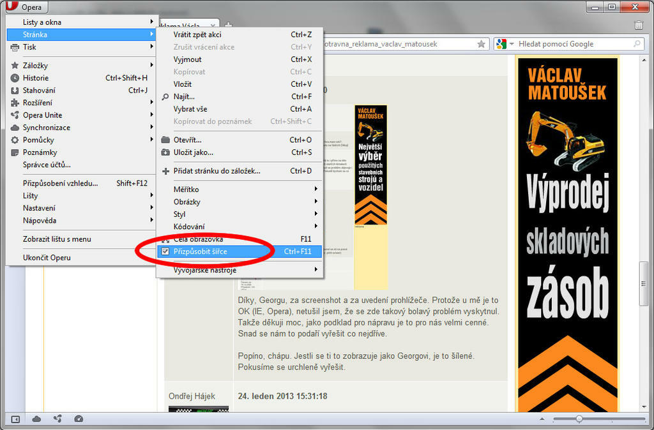Open the Listy a okna submenu
This screenshot has width=654, height=430.
click(82, 22)
